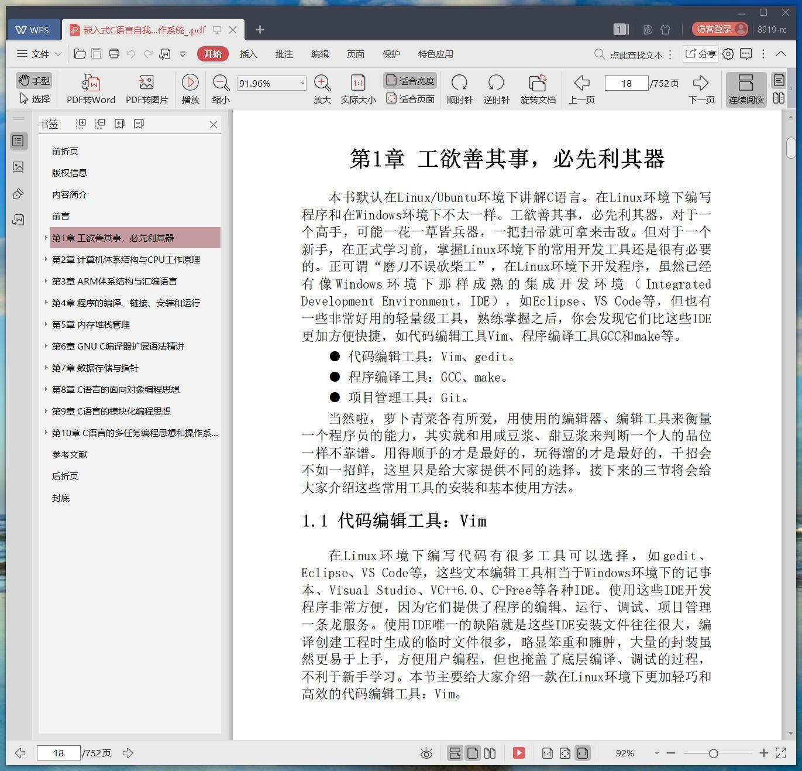Image resolution: width=802 pixels, height=771 pixels.
Task: Click the status bar zoom slider handle
Action: coord(713,753)
